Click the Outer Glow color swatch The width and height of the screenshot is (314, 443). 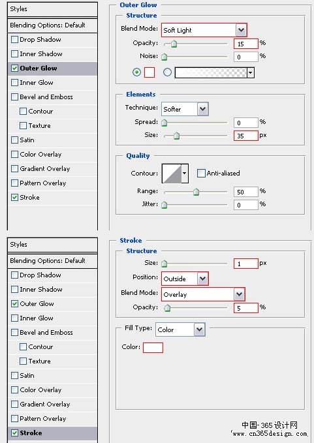click(x=149, y=72)
